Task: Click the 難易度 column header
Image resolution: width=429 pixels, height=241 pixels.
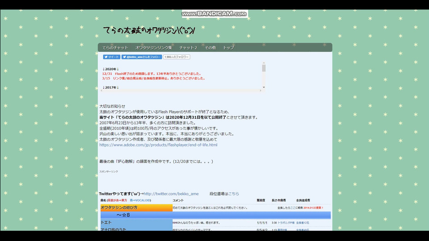Action: point(261,200)
